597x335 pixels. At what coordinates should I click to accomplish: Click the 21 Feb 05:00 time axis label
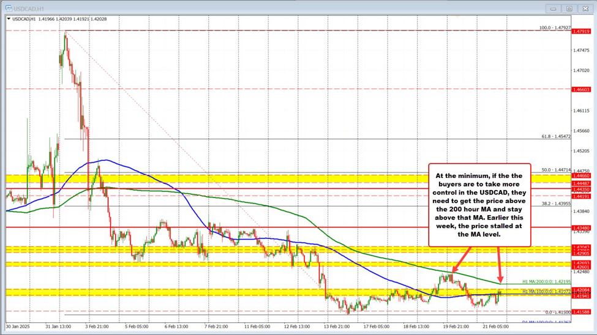[496, 326]
